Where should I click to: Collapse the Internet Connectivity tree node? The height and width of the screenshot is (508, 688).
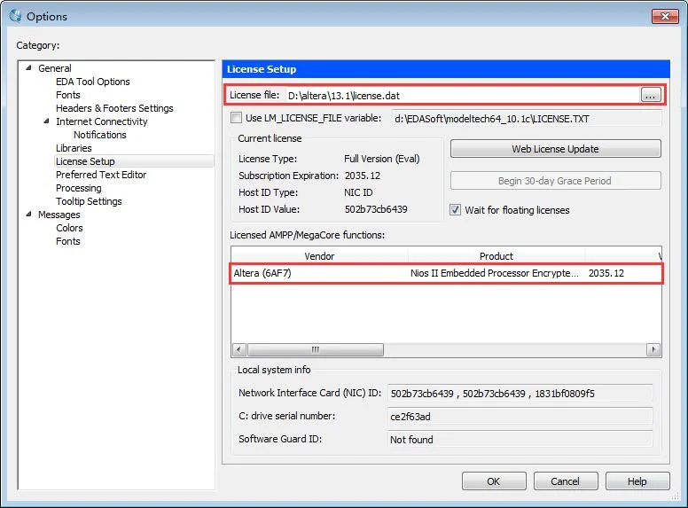click(x=45, y=121)
